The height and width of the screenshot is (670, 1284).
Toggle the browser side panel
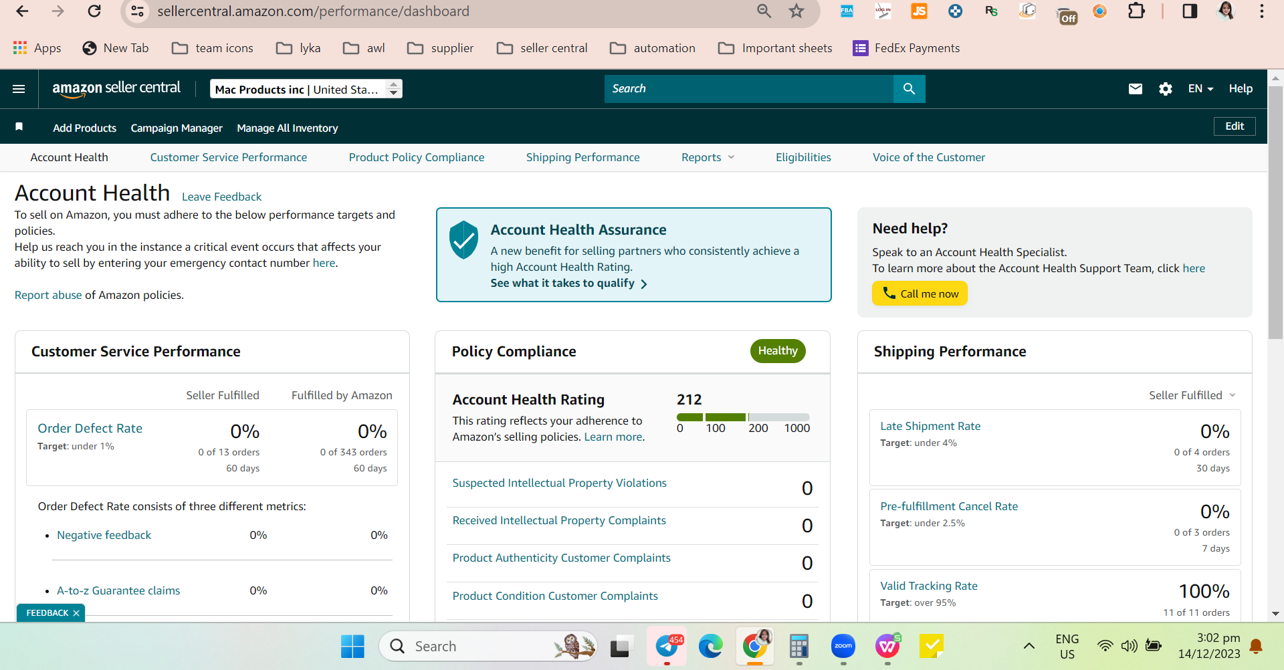tap(1190, 11)
